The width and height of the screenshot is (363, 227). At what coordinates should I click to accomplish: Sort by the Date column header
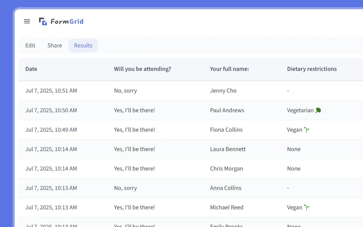[x=31, y=69]
